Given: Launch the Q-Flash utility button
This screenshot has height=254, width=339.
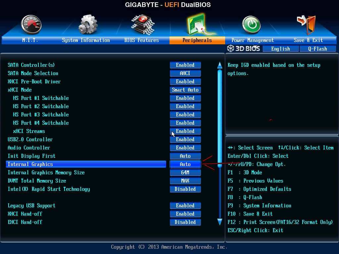Looking at the screenshot, I should (317, 49).
